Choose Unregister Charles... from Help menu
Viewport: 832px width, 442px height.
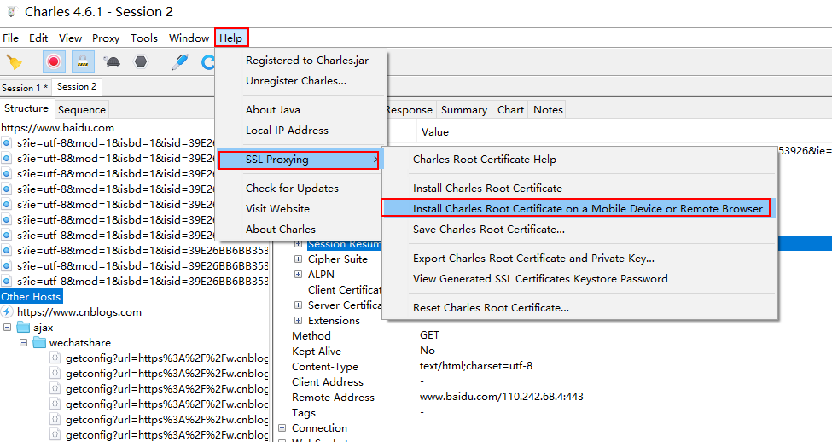[x=301, y=81]
